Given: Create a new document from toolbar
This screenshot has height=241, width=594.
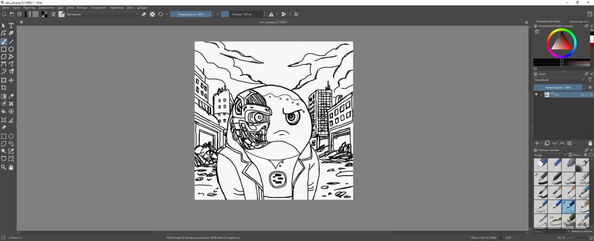Looking at the screenshot, I should coord(4,14).
